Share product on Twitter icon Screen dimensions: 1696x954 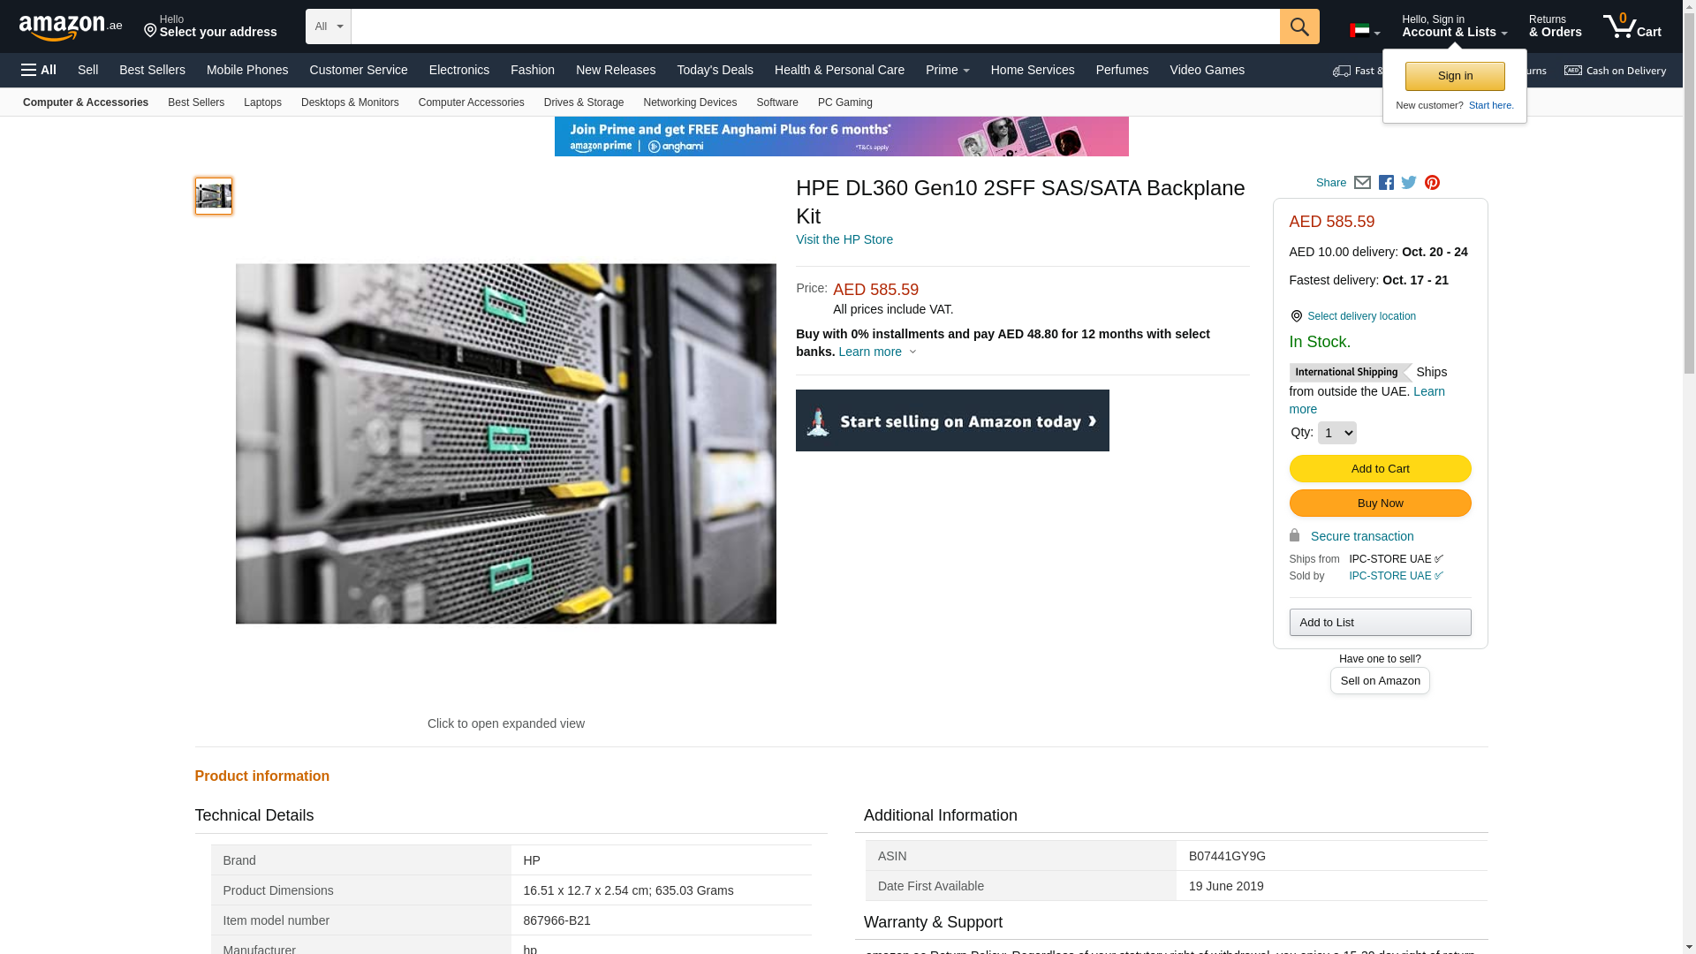point(1409,183)
